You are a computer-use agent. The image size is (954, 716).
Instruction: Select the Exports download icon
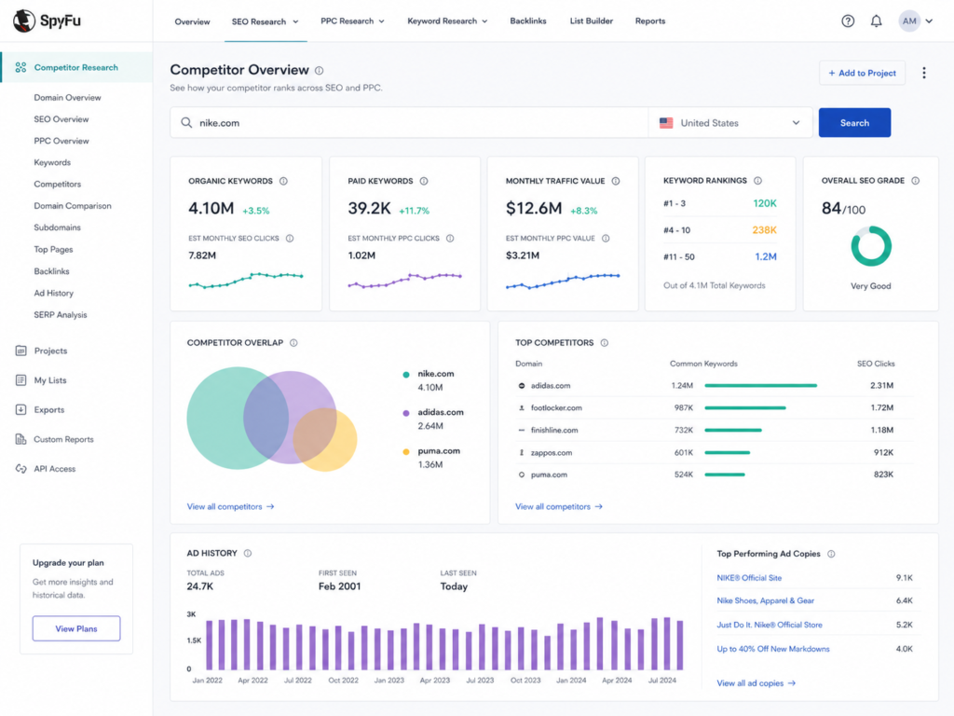click(x=20, y=410)
